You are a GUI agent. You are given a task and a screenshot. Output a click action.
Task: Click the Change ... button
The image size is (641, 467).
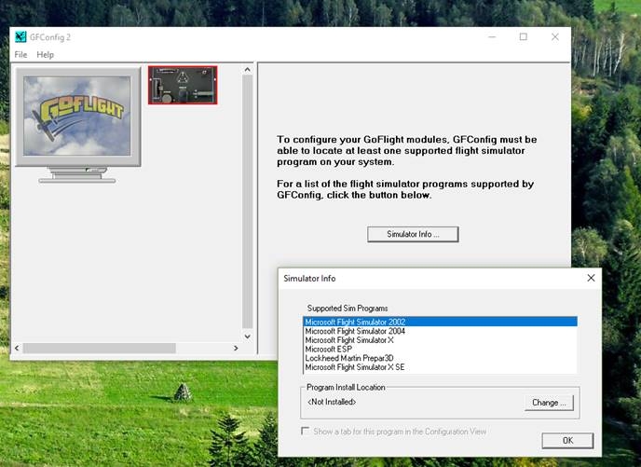pyautogui.click(x=549, y=403)
